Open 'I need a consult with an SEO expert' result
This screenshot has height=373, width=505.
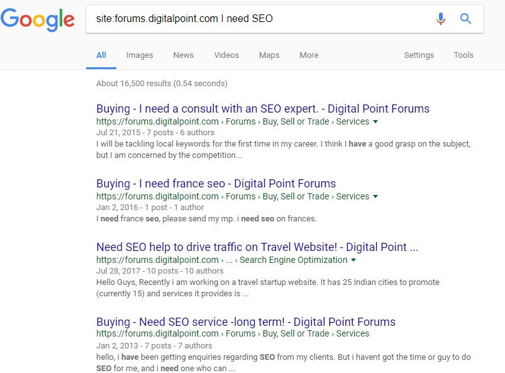coord(263,109)
